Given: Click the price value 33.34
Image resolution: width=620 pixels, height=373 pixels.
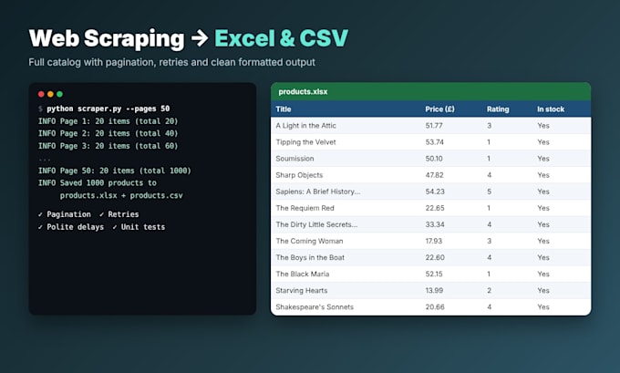Looking at the screenshot, I should click(435, 224).
